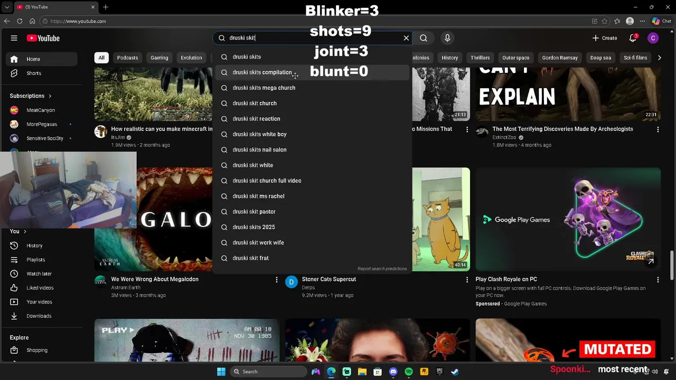This screenshot has height=380, width=676.
Task: Open the Astrum Earth channel link
Action: pyautogui.click(x=126, y=288)
